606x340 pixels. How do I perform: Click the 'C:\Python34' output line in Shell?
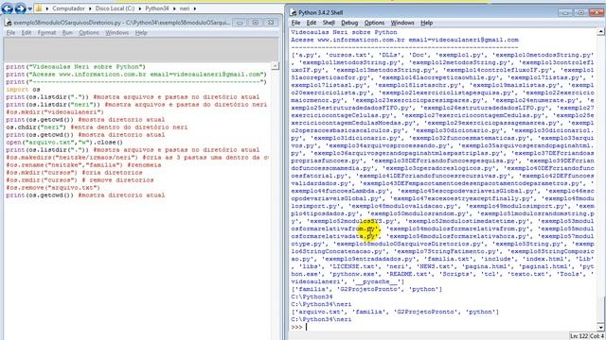coord(312,297)
